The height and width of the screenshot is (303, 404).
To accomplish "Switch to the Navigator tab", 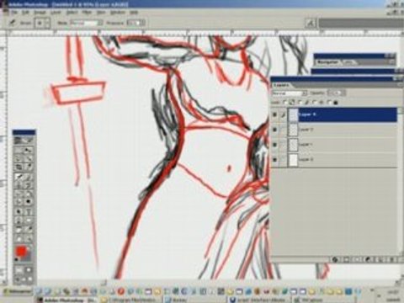I will (x=327, y=62).
